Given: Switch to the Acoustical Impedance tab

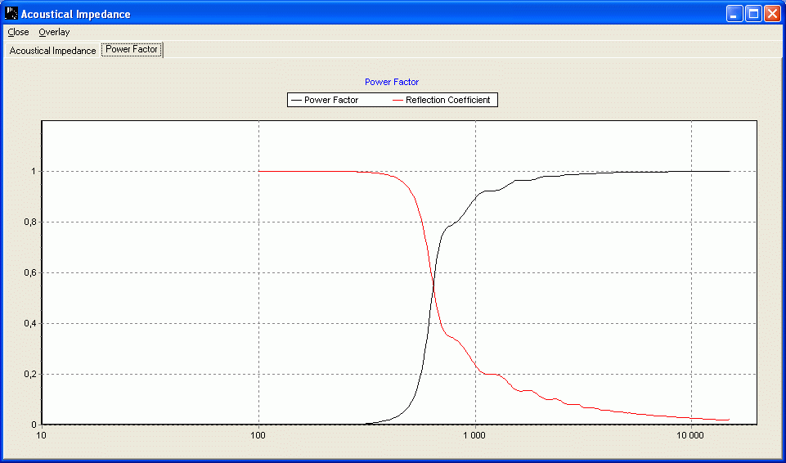Looking at the screenshot, I should coord(52,51).
